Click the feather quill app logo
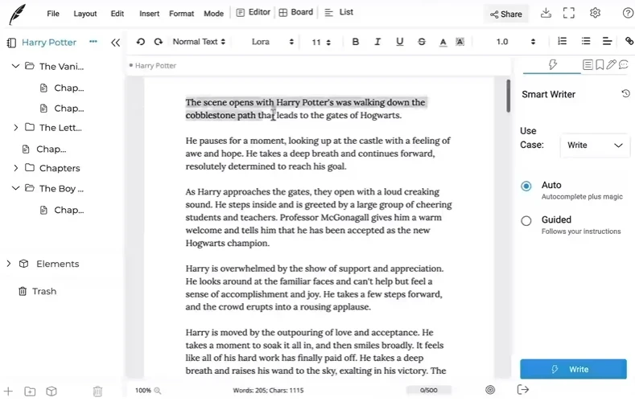Screen dimensions: 635x418 17,14
